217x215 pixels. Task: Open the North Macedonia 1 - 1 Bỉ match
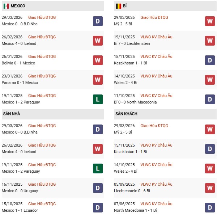tap(136, 210)
